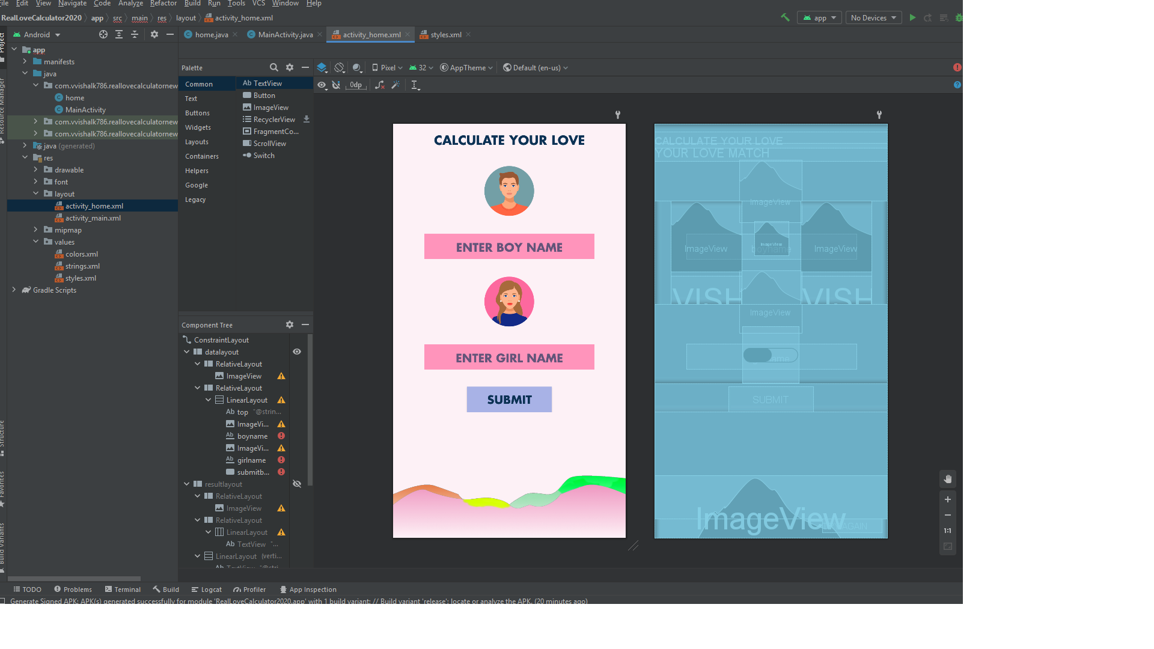Click the Switch widget in blueprint view

pos(771,355)
